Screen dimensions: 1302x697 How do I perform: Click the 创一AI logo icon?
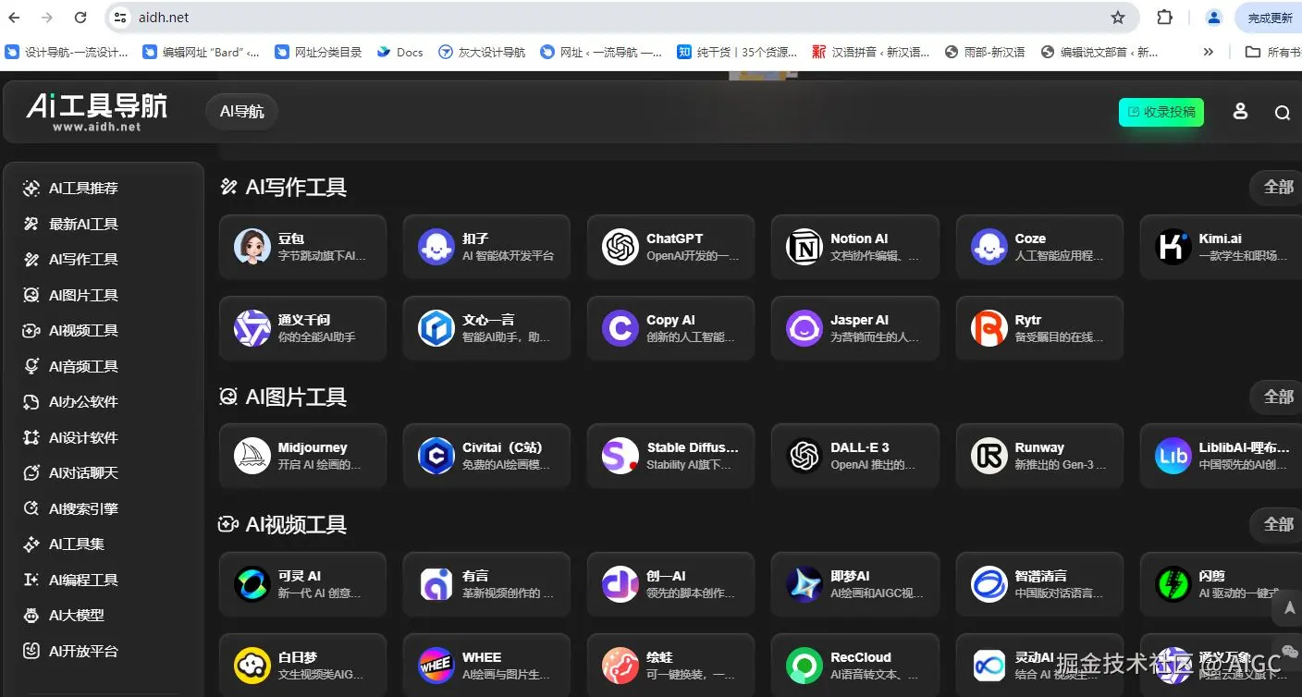point(620,584)
